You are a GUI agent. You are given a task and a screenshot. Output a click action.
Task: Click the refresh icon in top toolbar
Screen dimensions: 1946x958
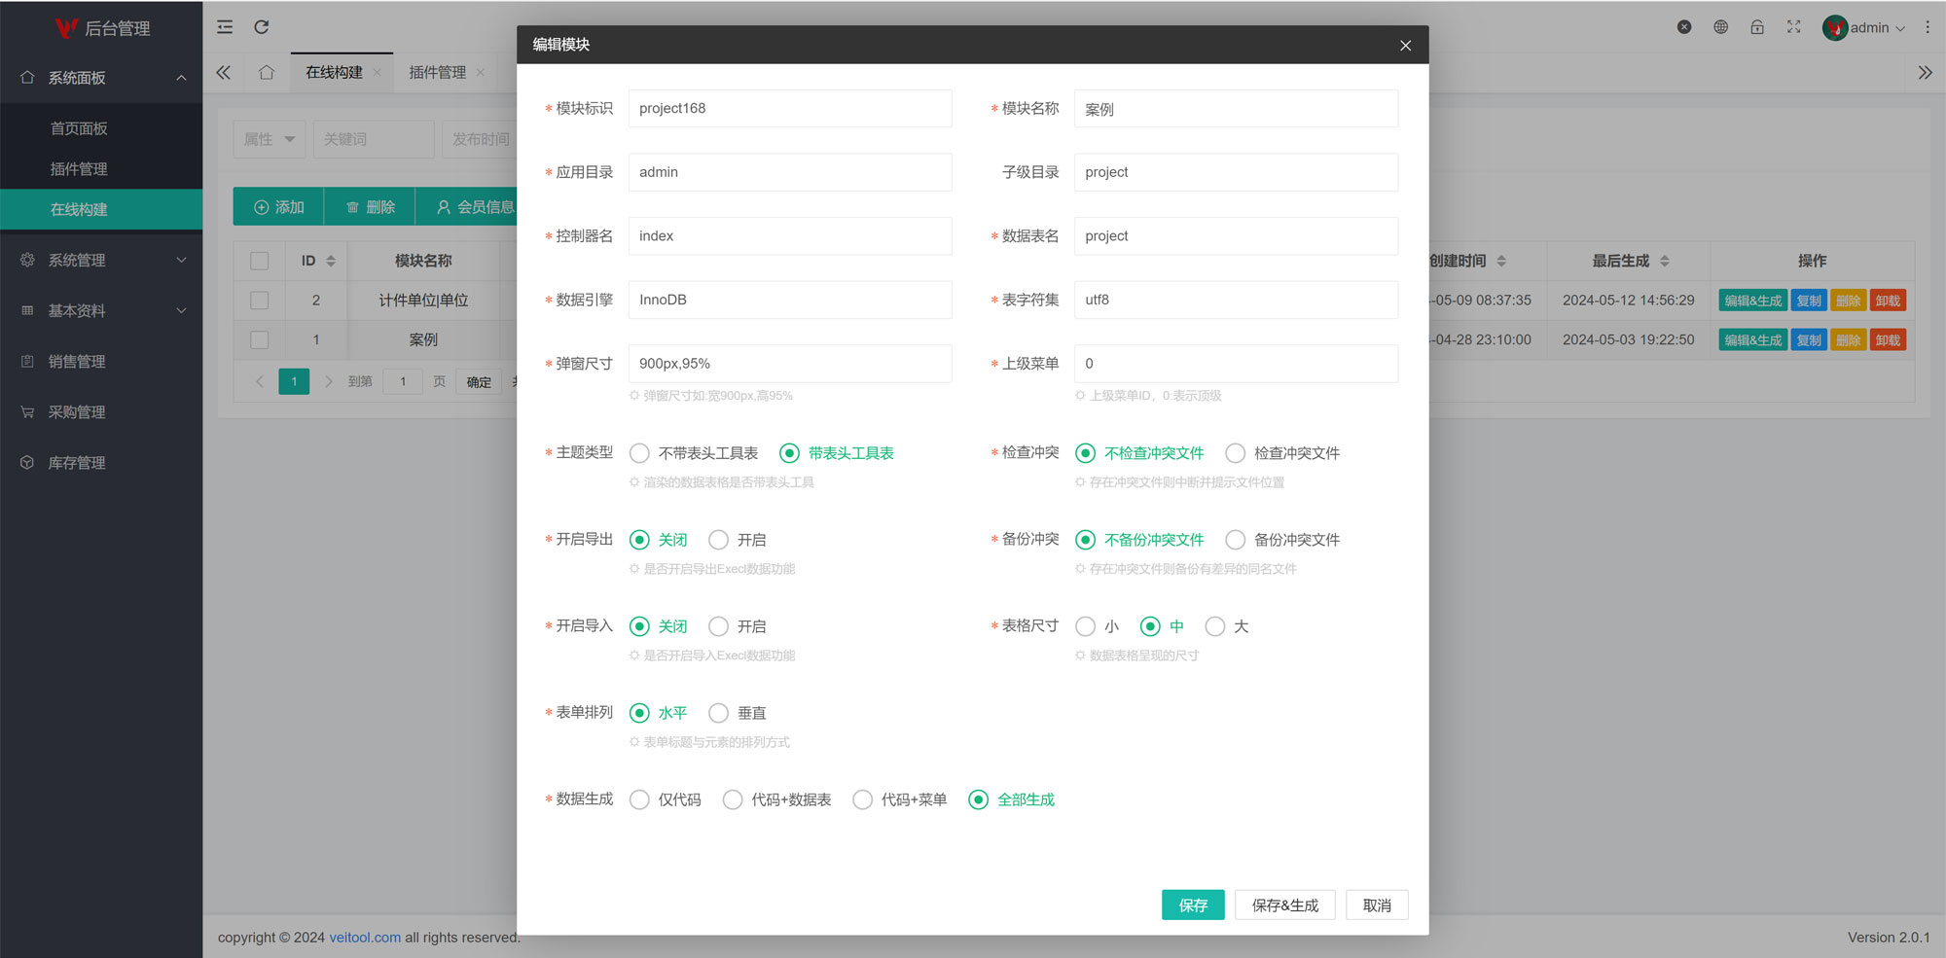[262, 27]
